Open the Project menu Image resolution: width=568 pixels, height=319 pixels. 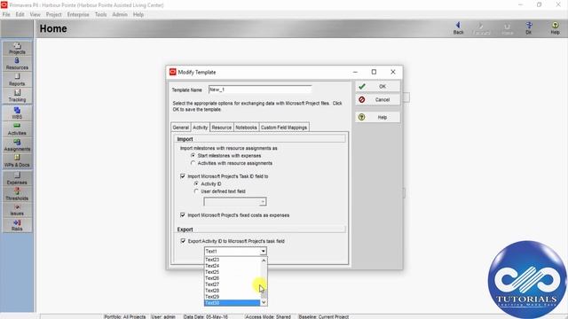[x=53, y=14]
